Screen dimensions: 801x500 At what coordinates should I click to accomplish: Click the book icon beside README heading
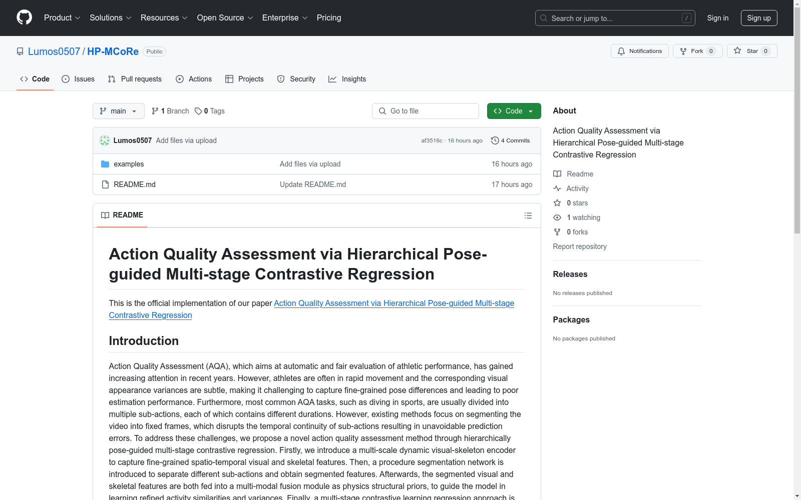[x=105, y=215]
